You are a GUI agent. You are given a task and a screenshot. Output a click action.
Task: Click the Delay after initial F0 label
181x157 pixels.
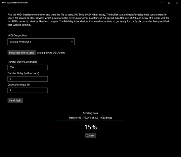pos(18,85)
